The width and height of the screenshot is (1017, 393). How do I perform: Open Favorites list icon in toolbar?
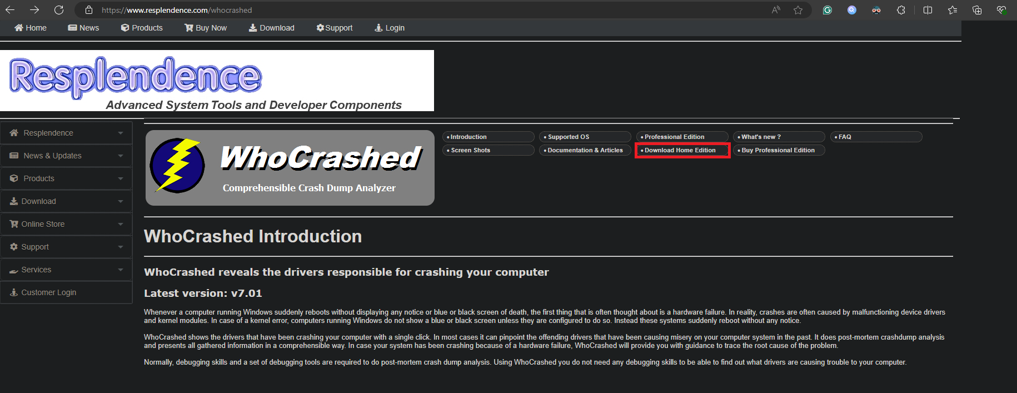pos(953,10)
